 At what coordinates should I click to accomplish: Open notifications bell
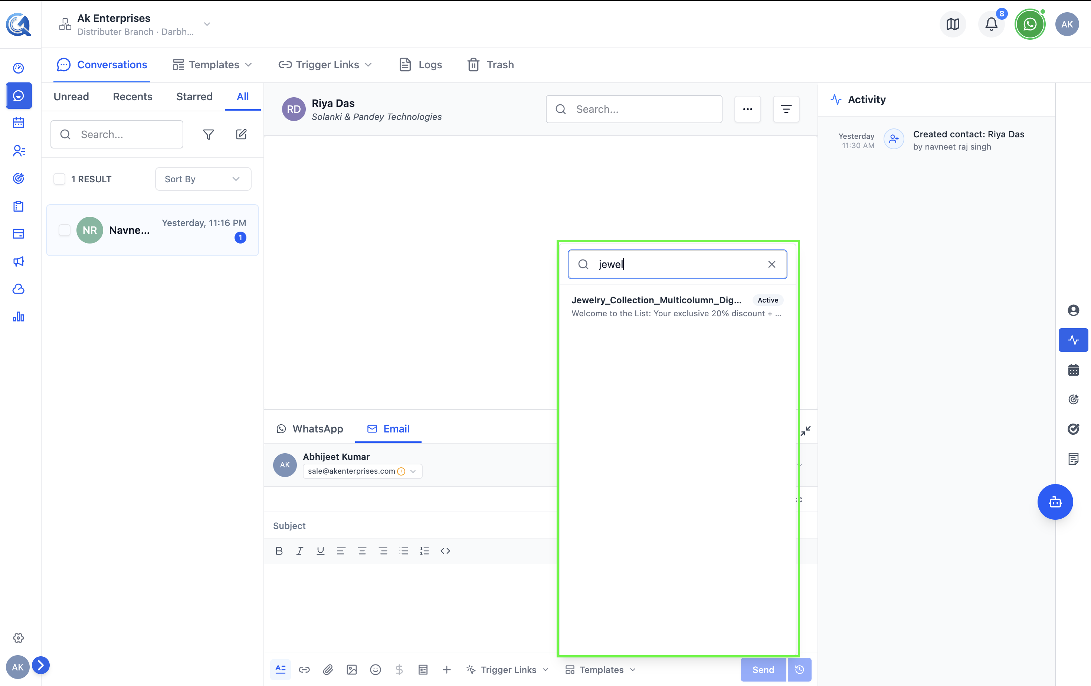pyautogui.click(x=991, y=24)
